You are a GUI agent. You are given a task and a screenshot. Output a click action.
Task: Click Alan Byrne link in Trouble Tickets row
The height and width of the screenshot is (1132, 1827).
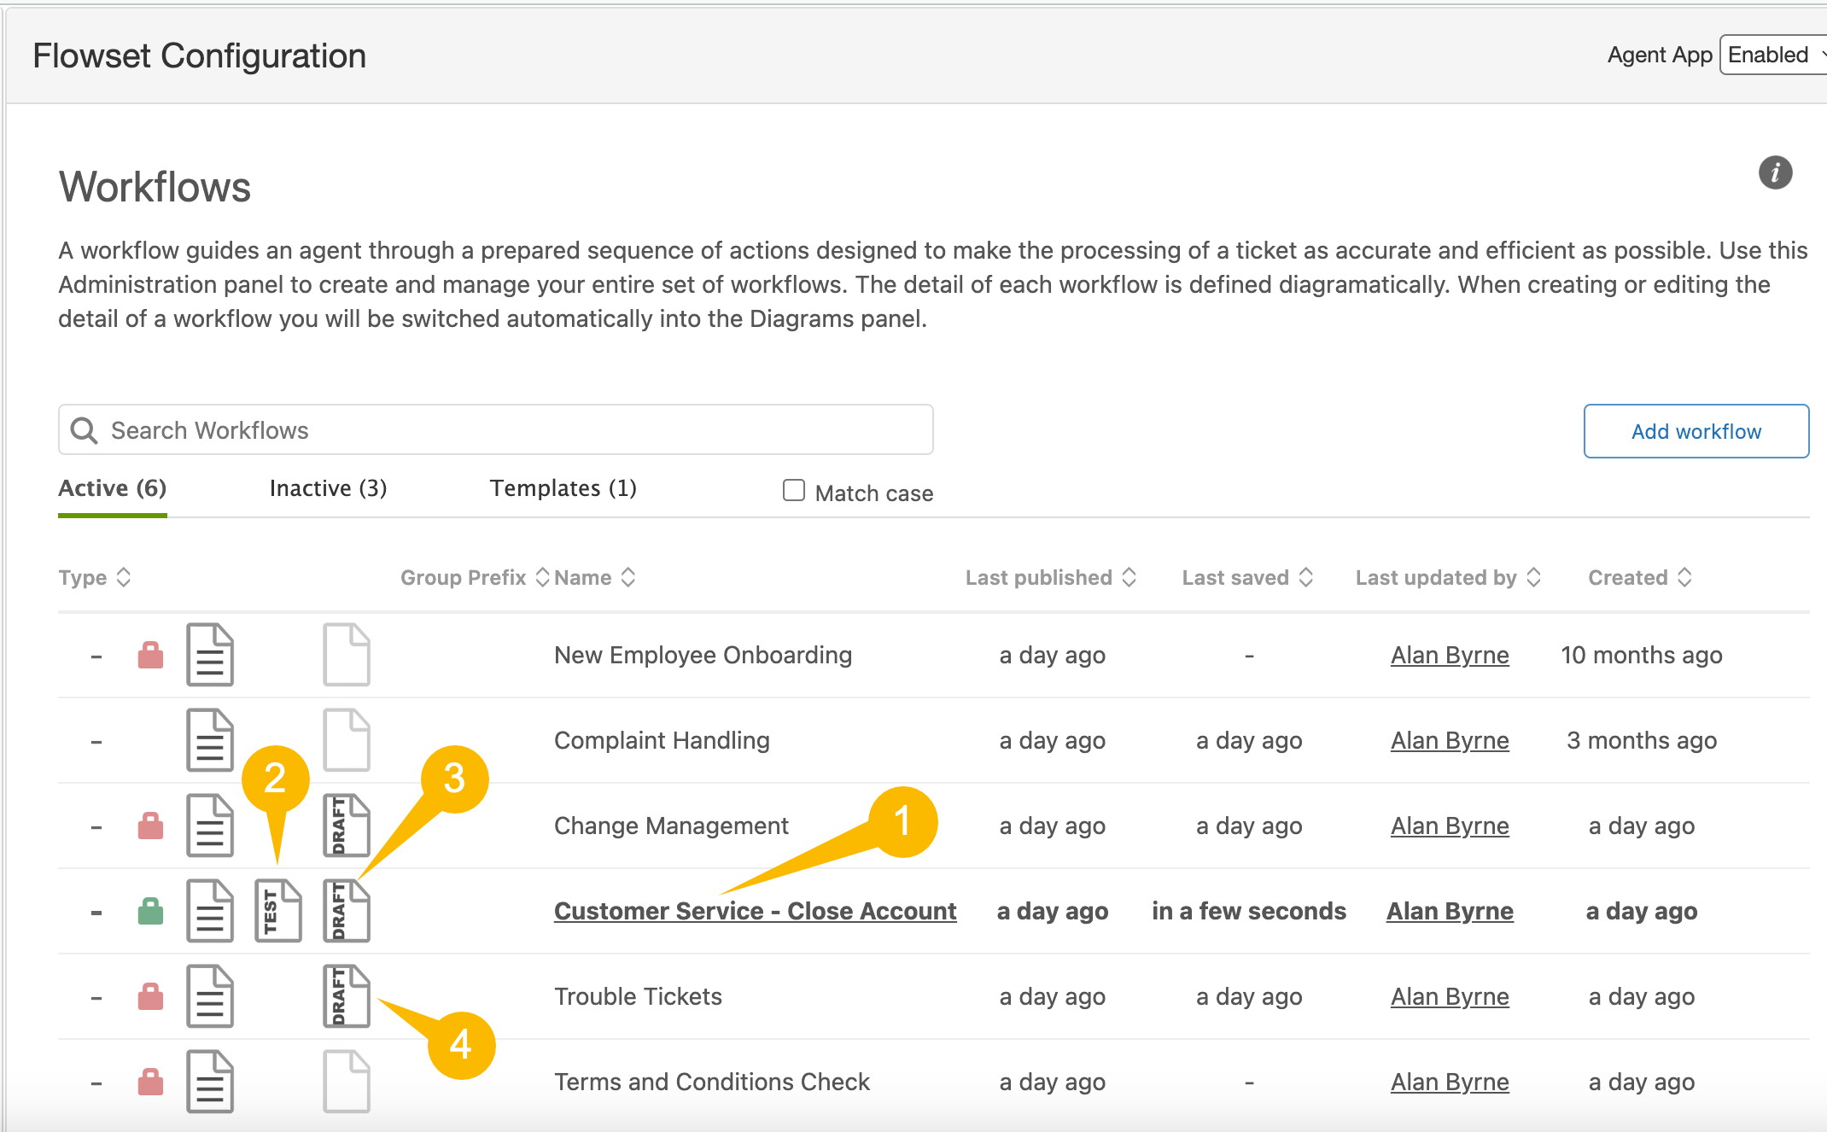tap(1450, 996)
